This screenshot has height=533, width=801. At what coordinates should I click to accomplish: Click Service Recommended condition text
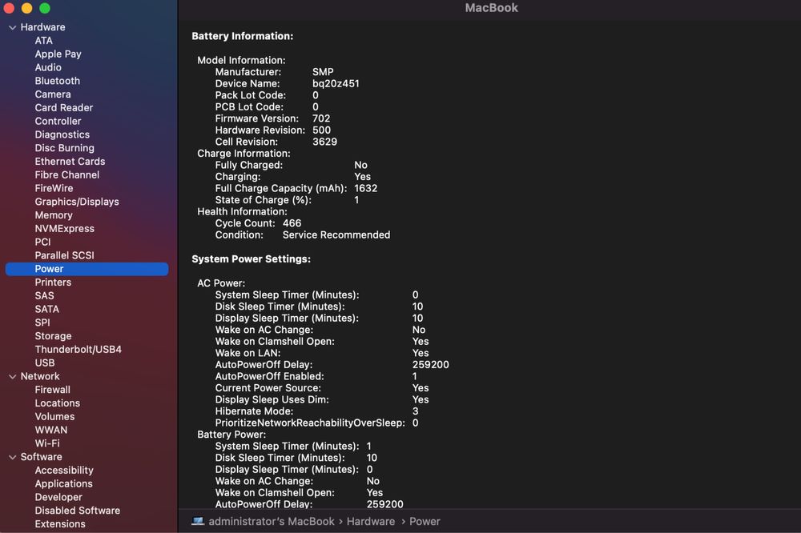(x=336, y=234)
